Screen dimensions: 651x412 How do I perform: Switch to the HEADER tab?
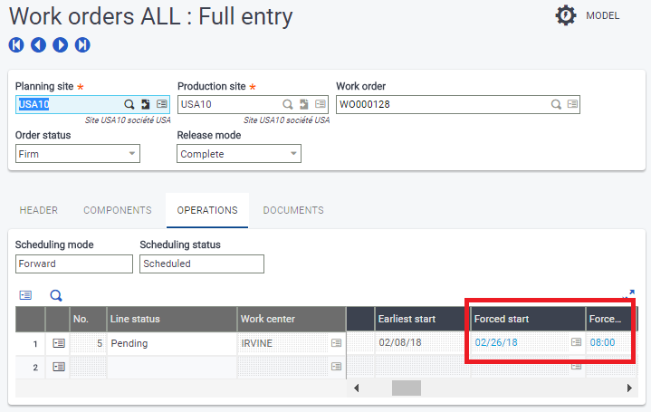click(39, 210)
